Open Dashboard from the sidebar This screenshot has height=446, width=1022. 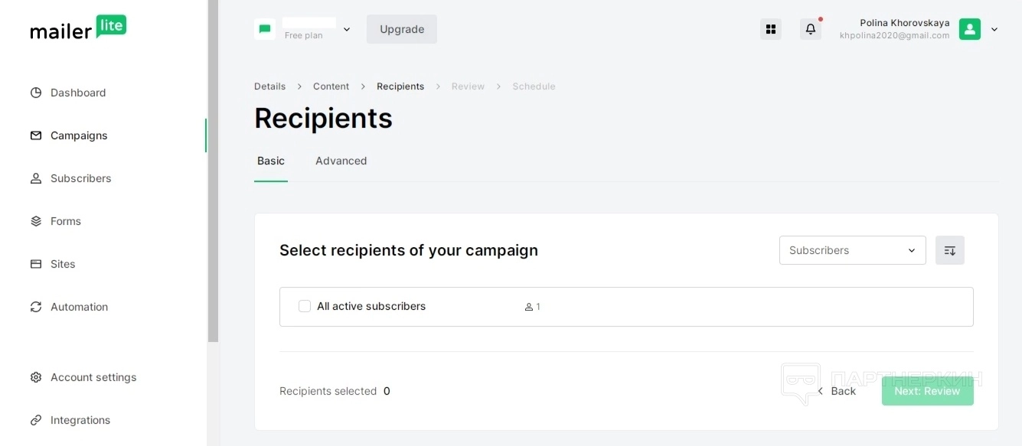click(x=78, y=93)
